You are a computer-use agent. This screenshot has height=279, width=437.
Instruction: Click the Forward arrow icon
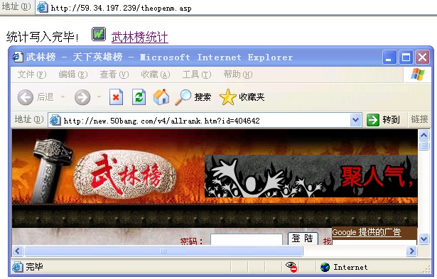point(82,97)
